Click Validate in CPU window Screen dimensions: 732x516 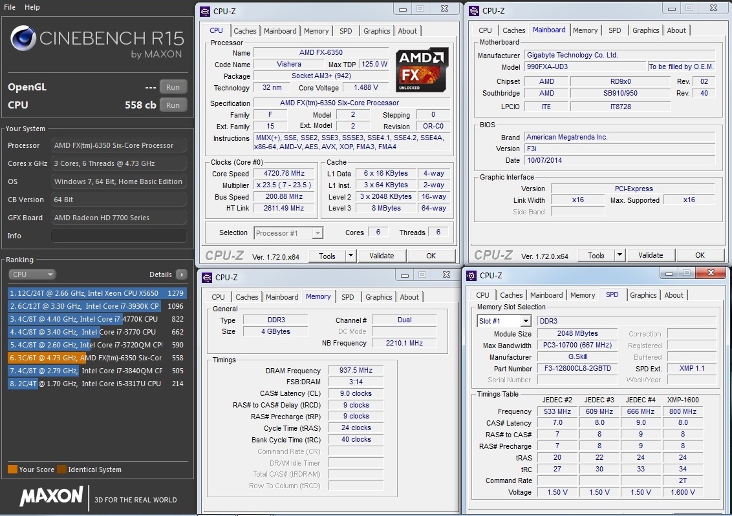pyautogui.click(x=382, y=256)
